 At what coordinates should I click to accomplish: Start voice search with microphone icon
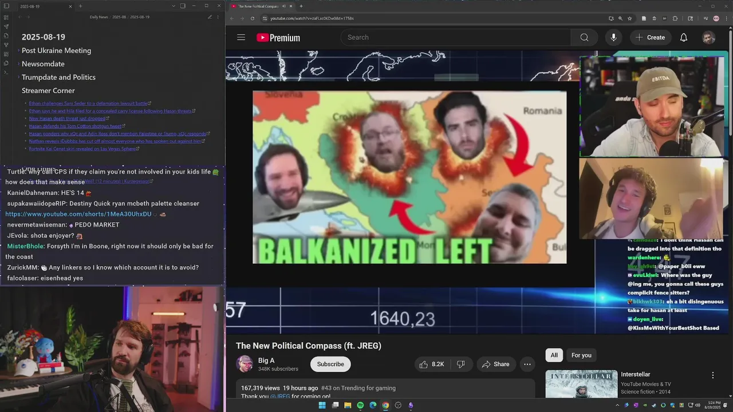click(613, 37)
